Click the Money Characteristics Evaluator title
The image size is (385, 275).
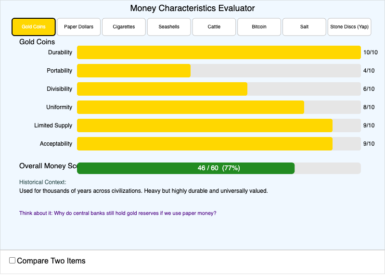click(192, 8)
